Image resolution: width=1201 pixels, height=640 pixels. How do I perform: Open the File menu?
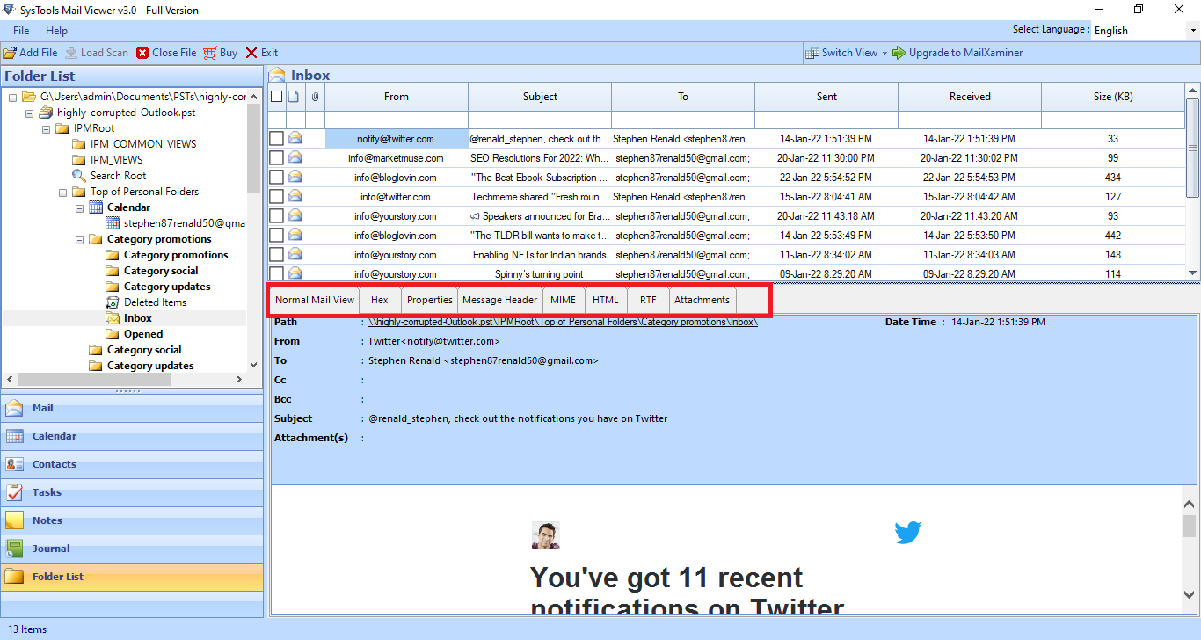coord(21,31)
